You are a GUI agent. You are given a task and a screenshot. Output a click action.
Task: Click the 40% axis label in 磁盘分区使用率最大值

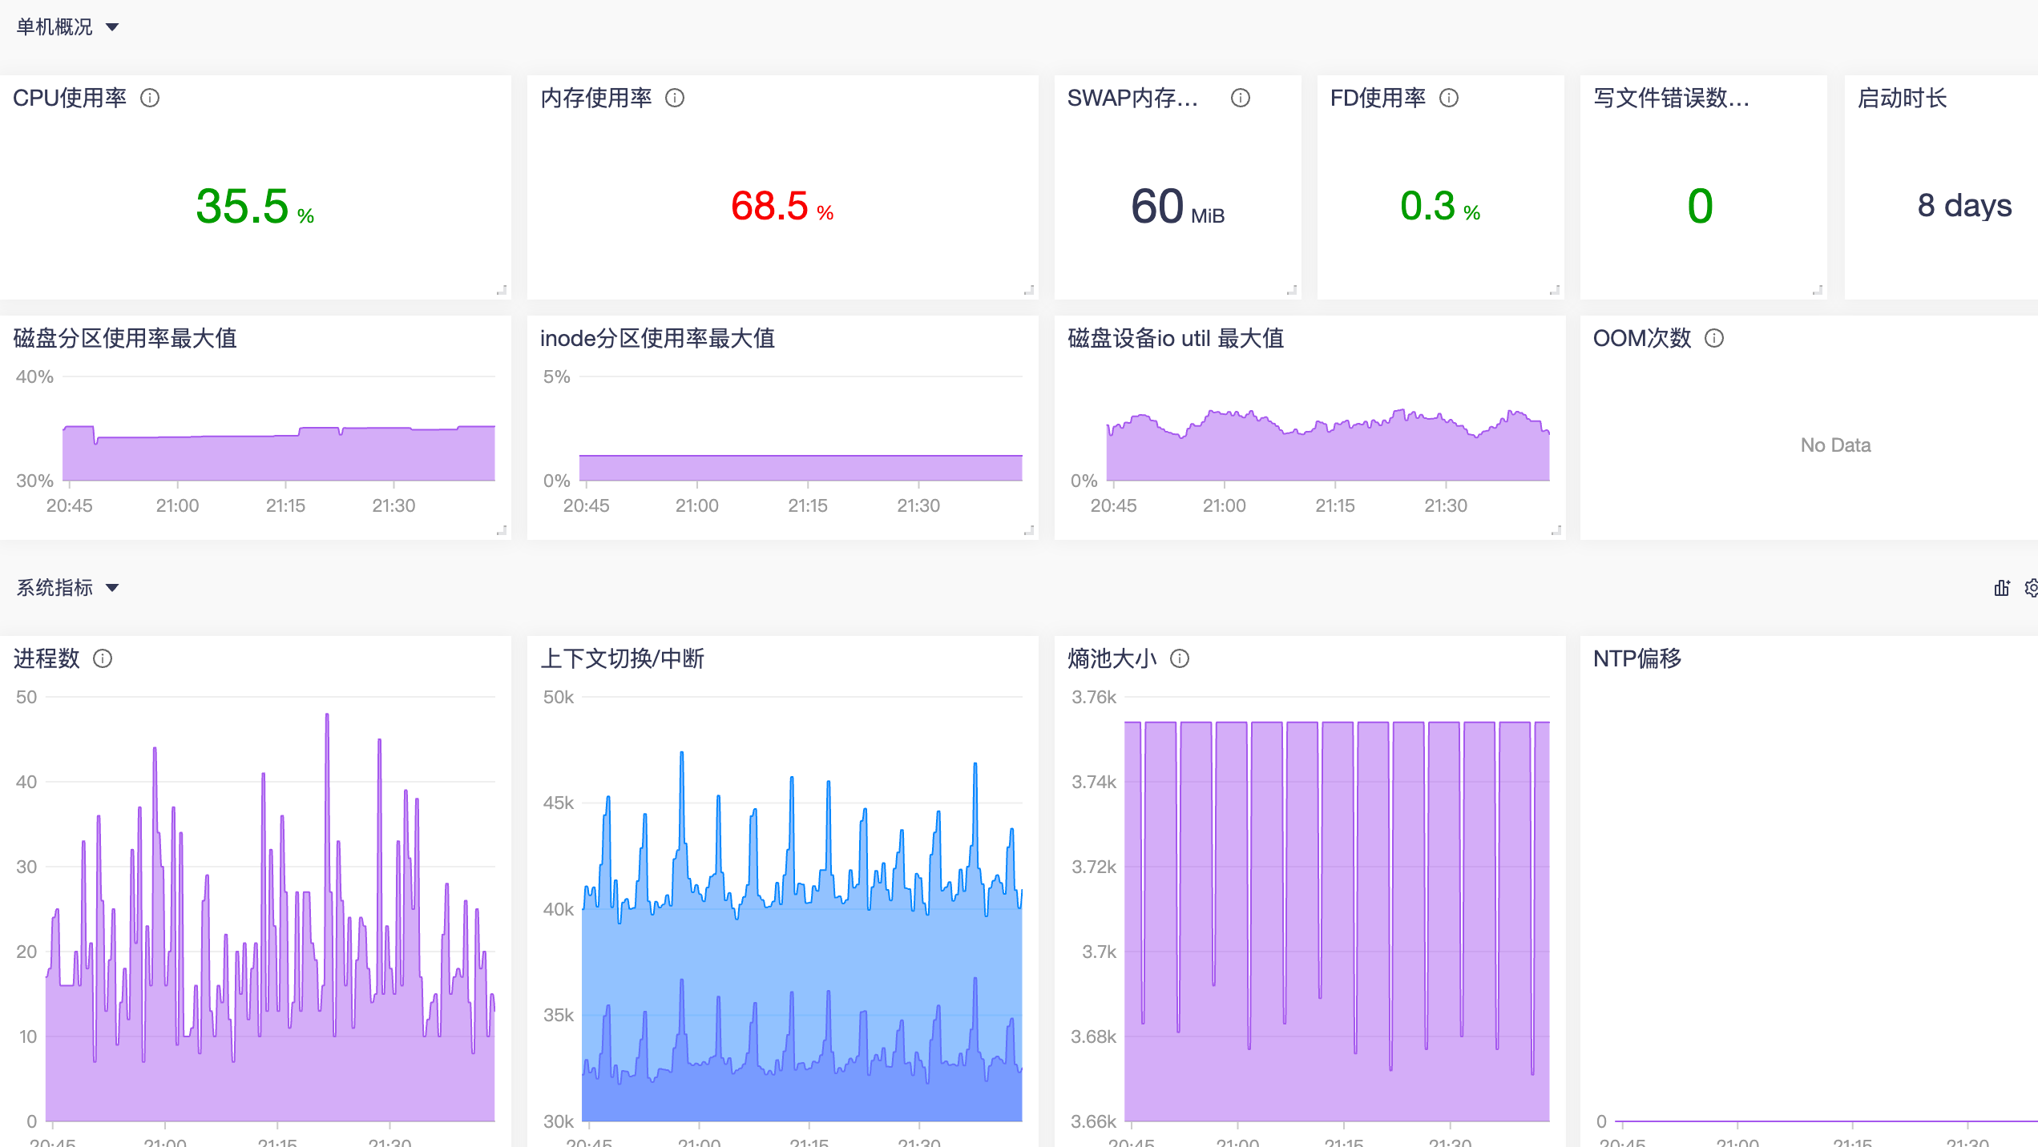tap(34, 376)
